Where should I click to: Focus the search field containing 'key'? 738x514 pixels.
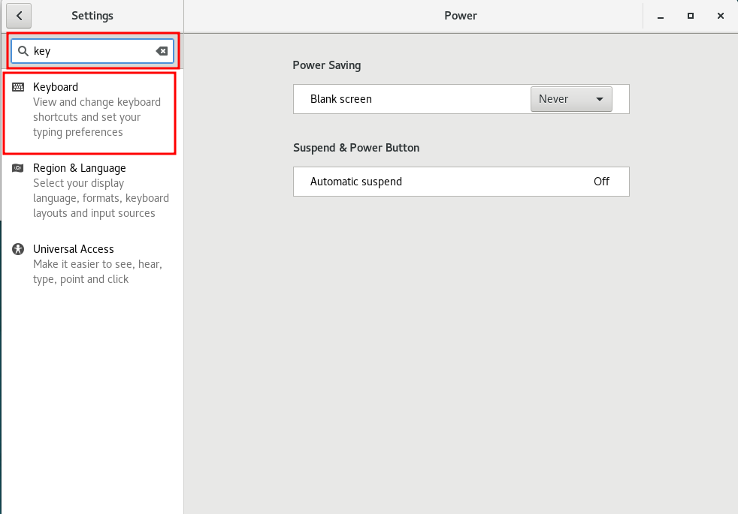(x=92, y=51)
